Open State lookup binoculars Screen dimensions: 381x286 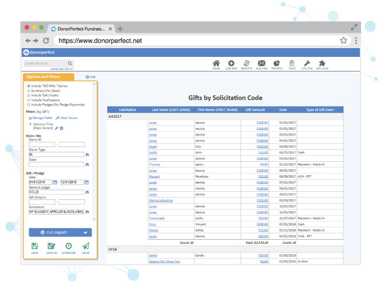tap(87, 165)
